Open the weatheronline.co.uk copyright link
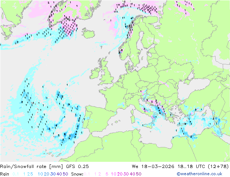230x177 pixels. (199, 174)
